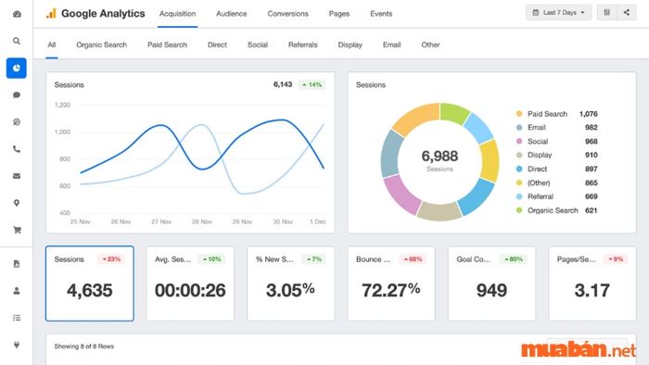
Task: Go to the Pages tab
Action: [x=339, y=14]
